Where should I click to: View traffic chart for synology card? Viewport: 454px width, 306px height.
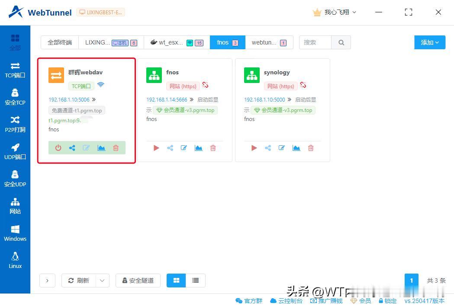(x=296, y=148)
